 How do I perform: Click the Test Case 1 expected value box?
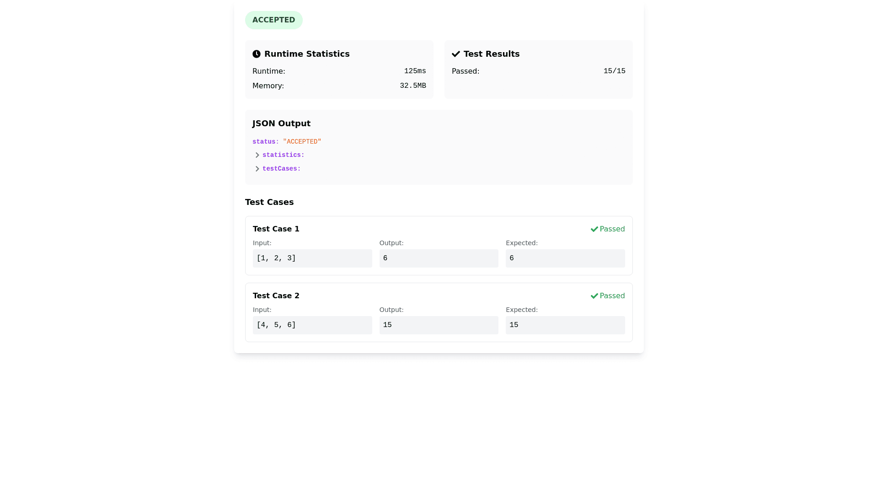pos(565,258)
